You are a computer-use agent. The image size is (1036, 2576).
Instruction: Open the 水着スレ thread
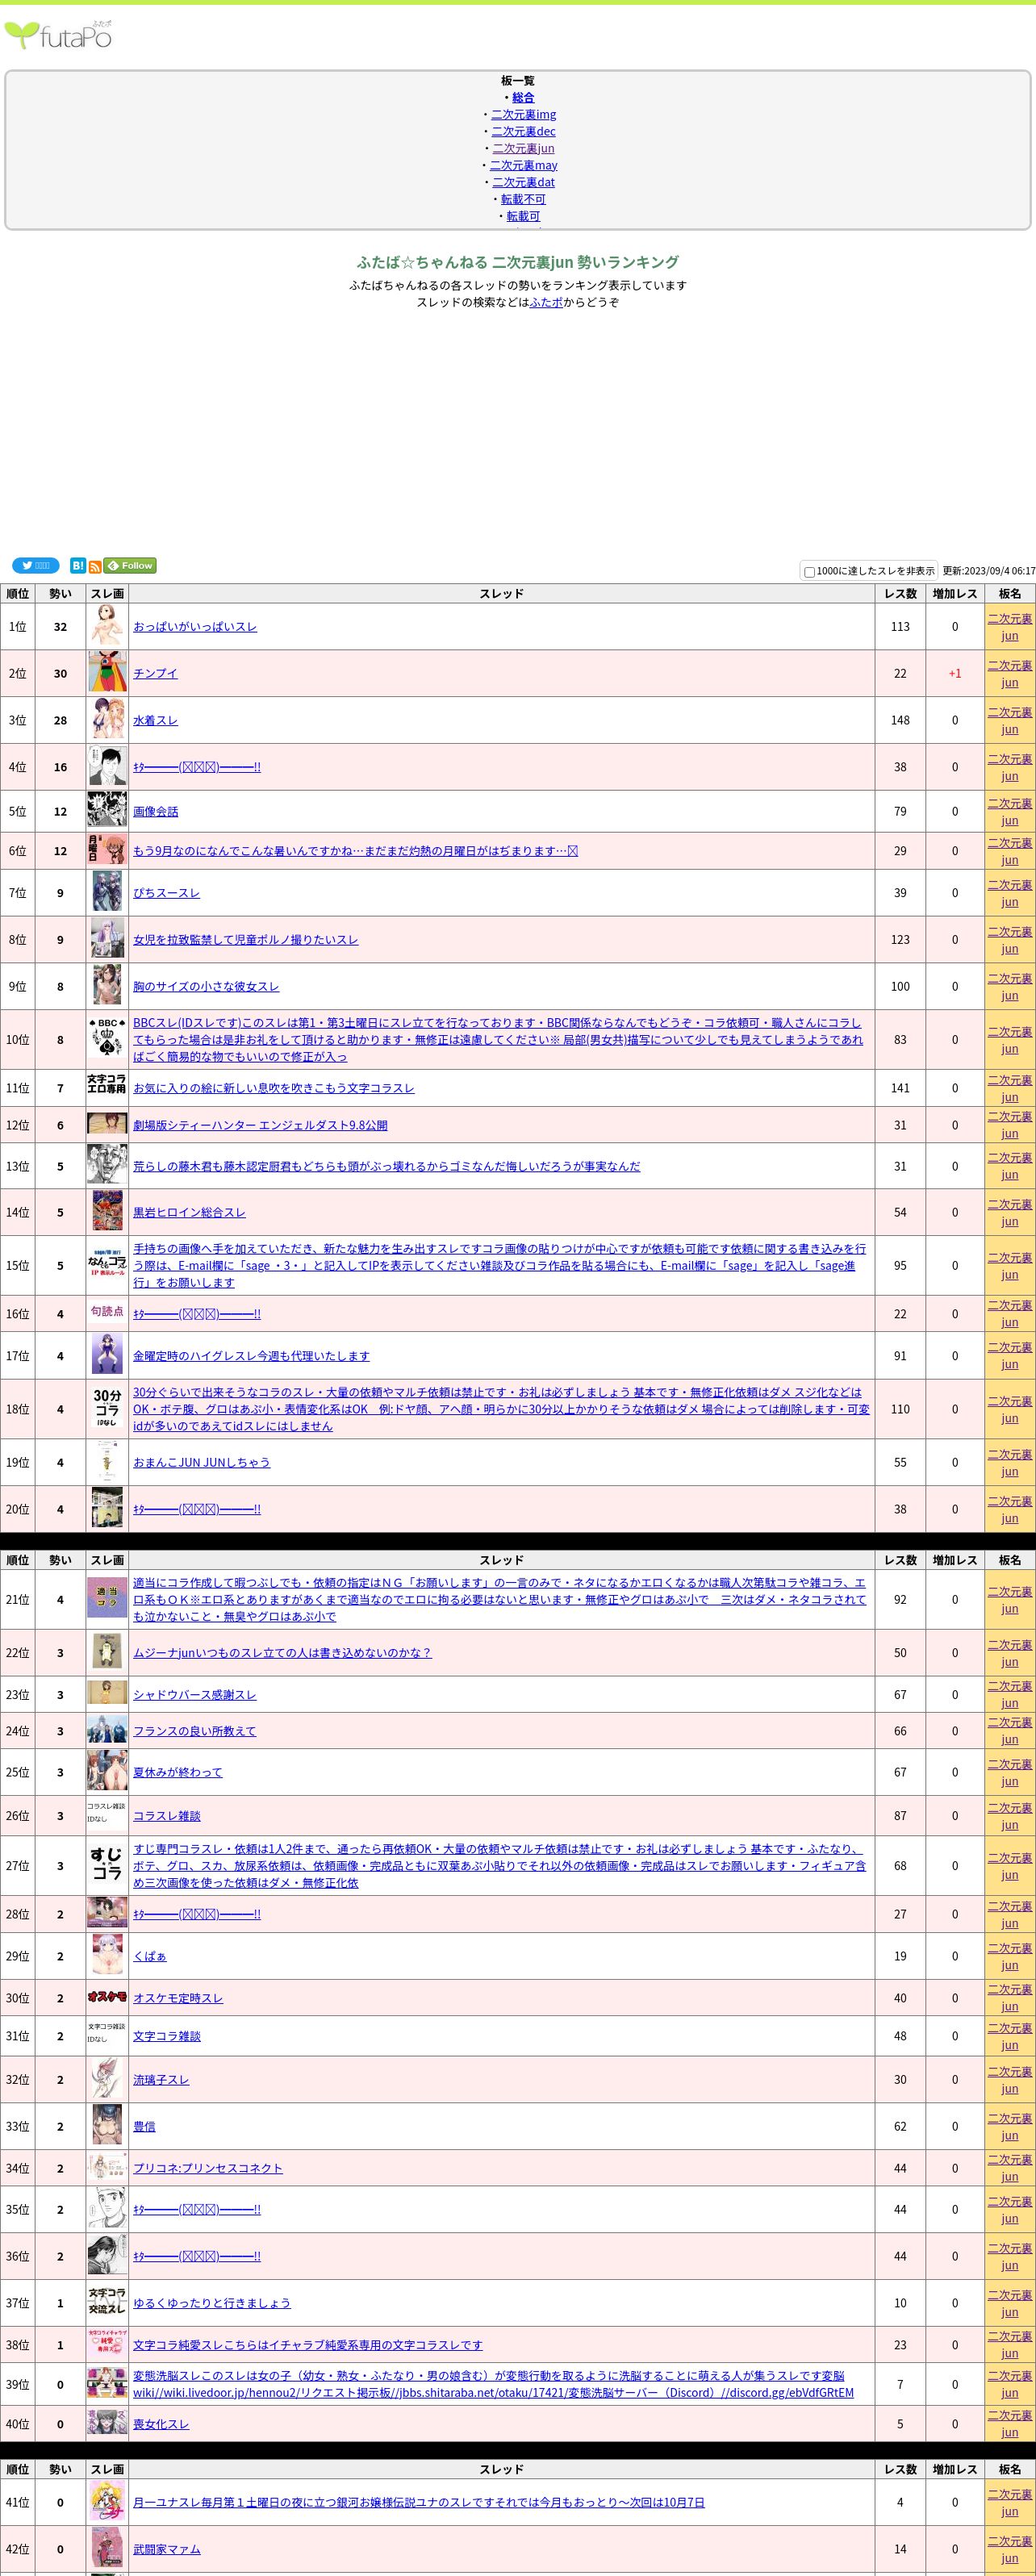tap(155, 720)
